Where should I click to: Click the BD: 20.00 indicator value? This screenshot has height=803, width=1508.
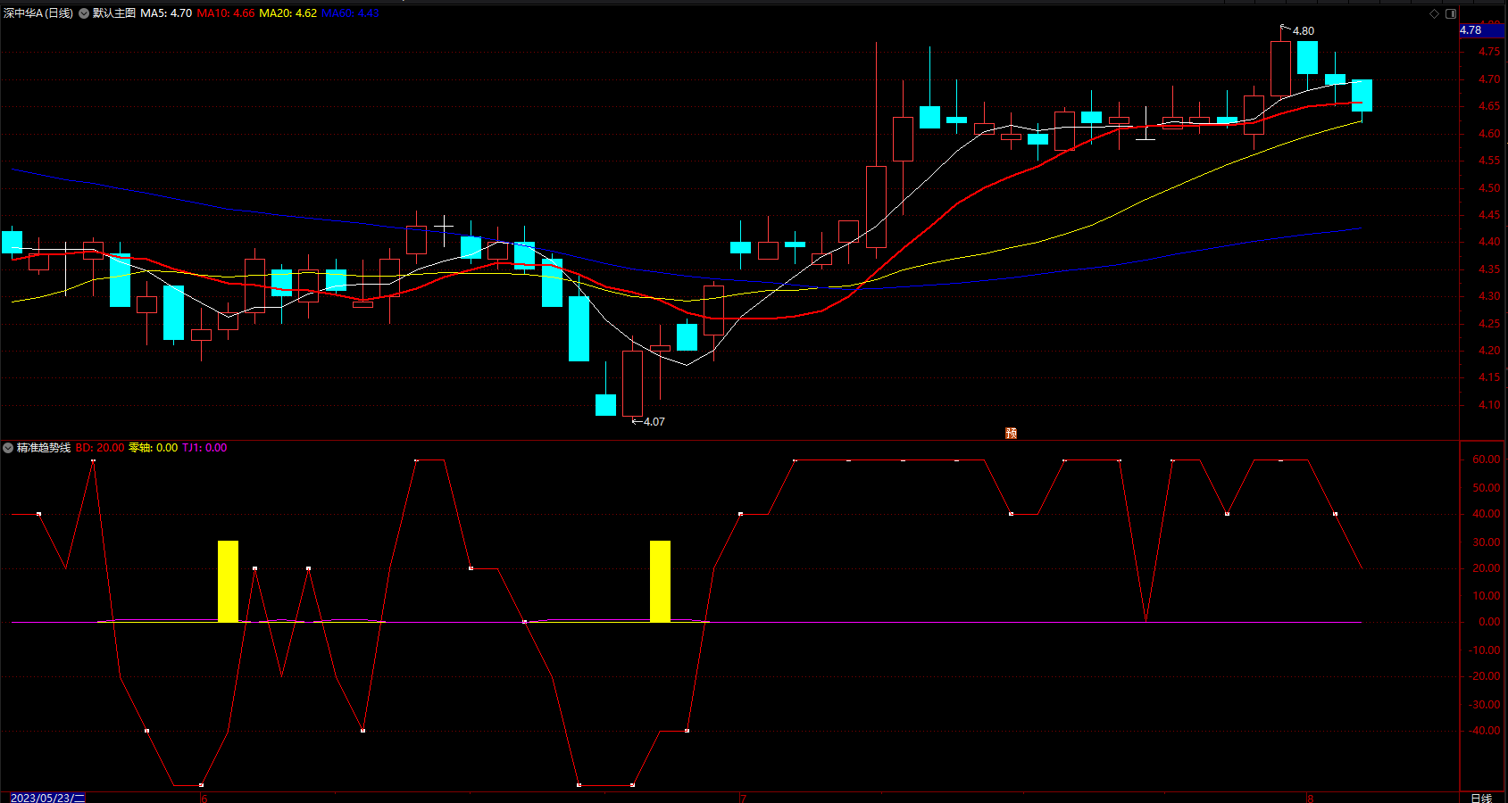click(100, 448)
